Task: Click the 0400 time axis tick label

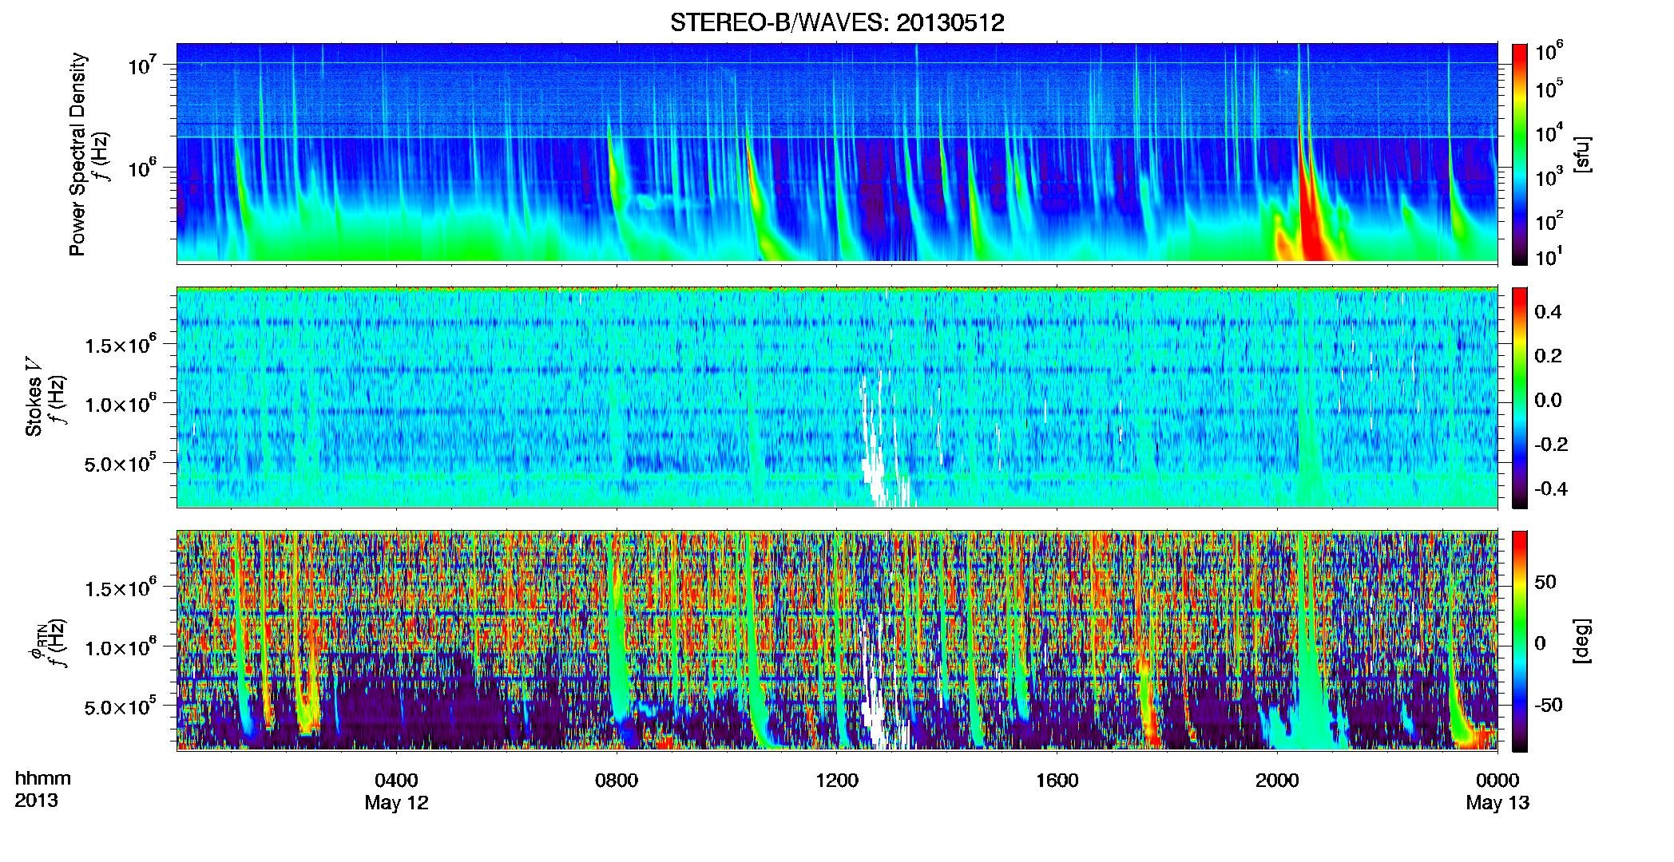Action: point(396,781)
